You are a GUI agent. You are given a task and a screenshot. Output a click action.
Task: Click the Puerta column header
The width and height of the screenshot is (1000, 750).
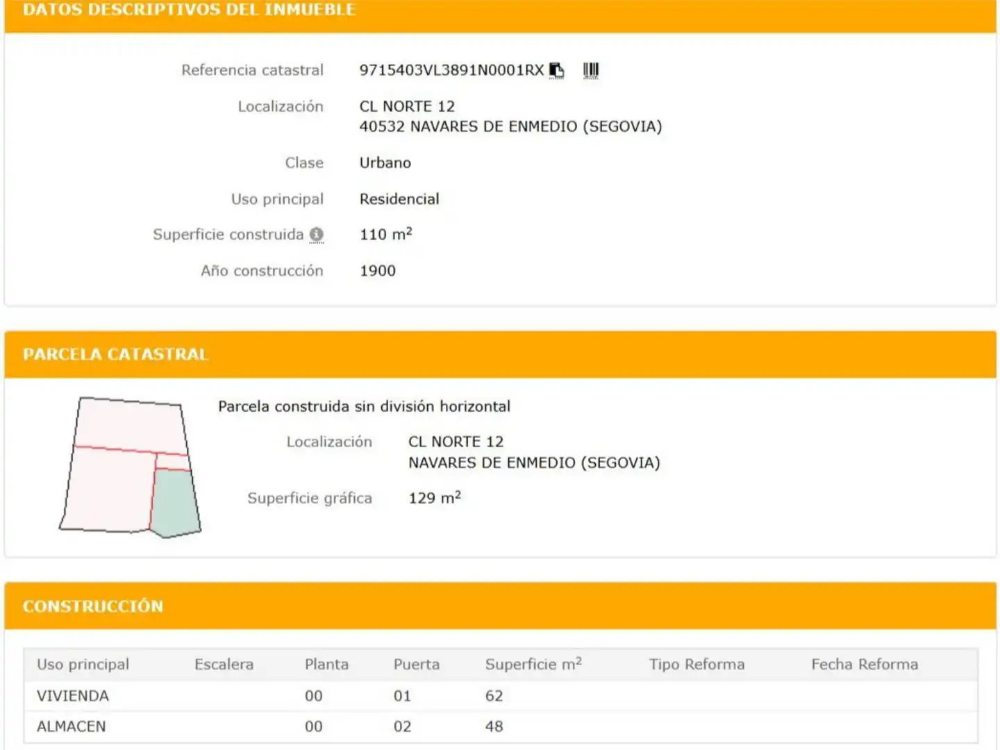click(x=417, y=665)
